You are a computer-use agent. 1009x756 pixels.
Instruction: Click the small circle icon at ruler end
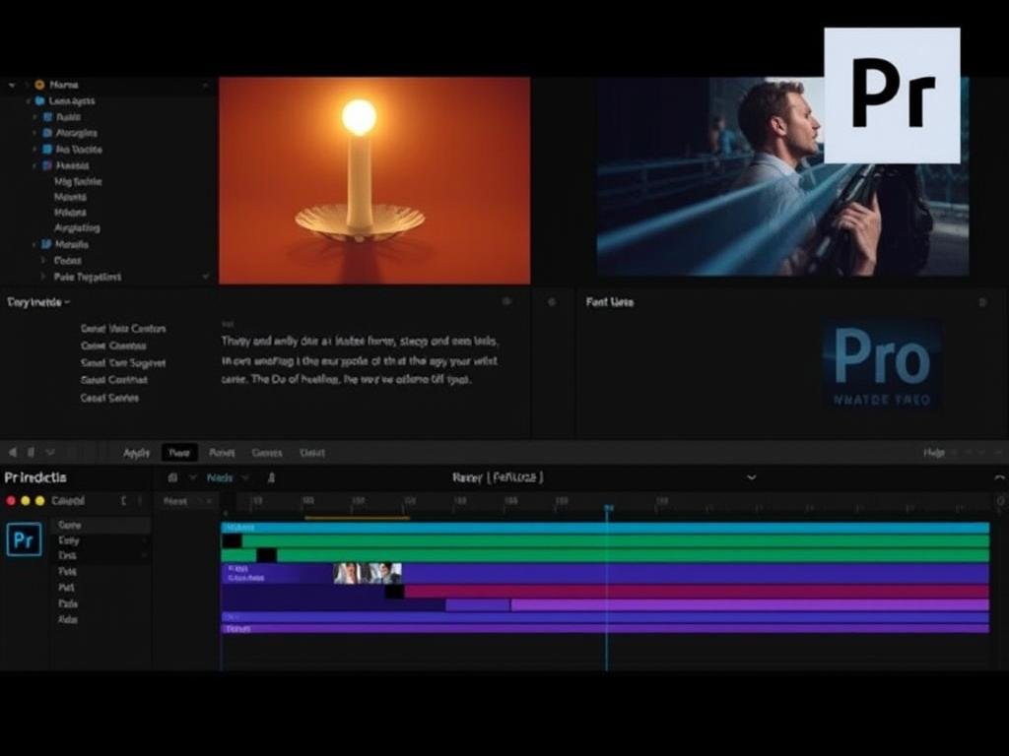1001,500
